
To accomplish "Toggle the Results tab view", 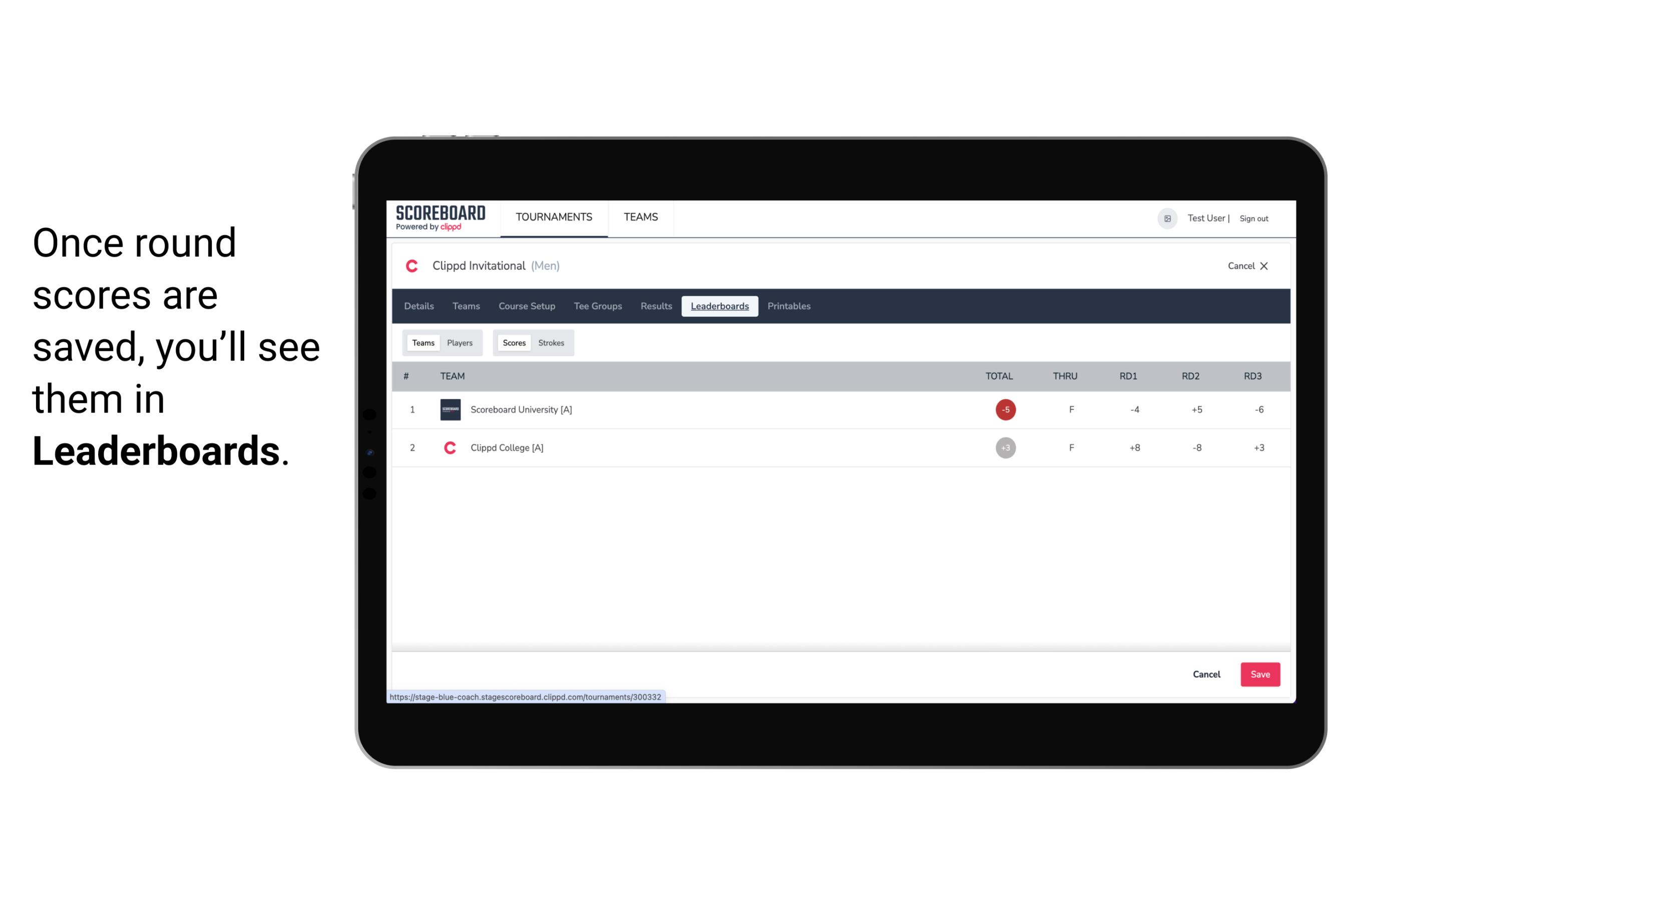I will click(x=656, y=306).
